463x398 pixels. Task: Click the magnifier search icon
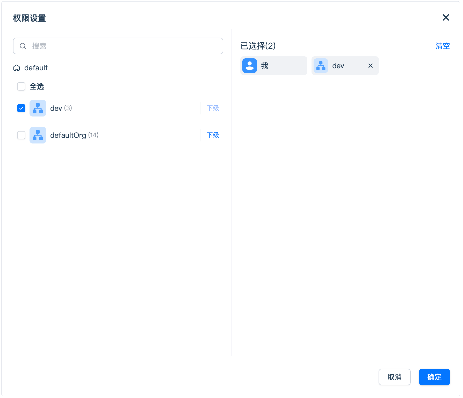tap(23, 46)
